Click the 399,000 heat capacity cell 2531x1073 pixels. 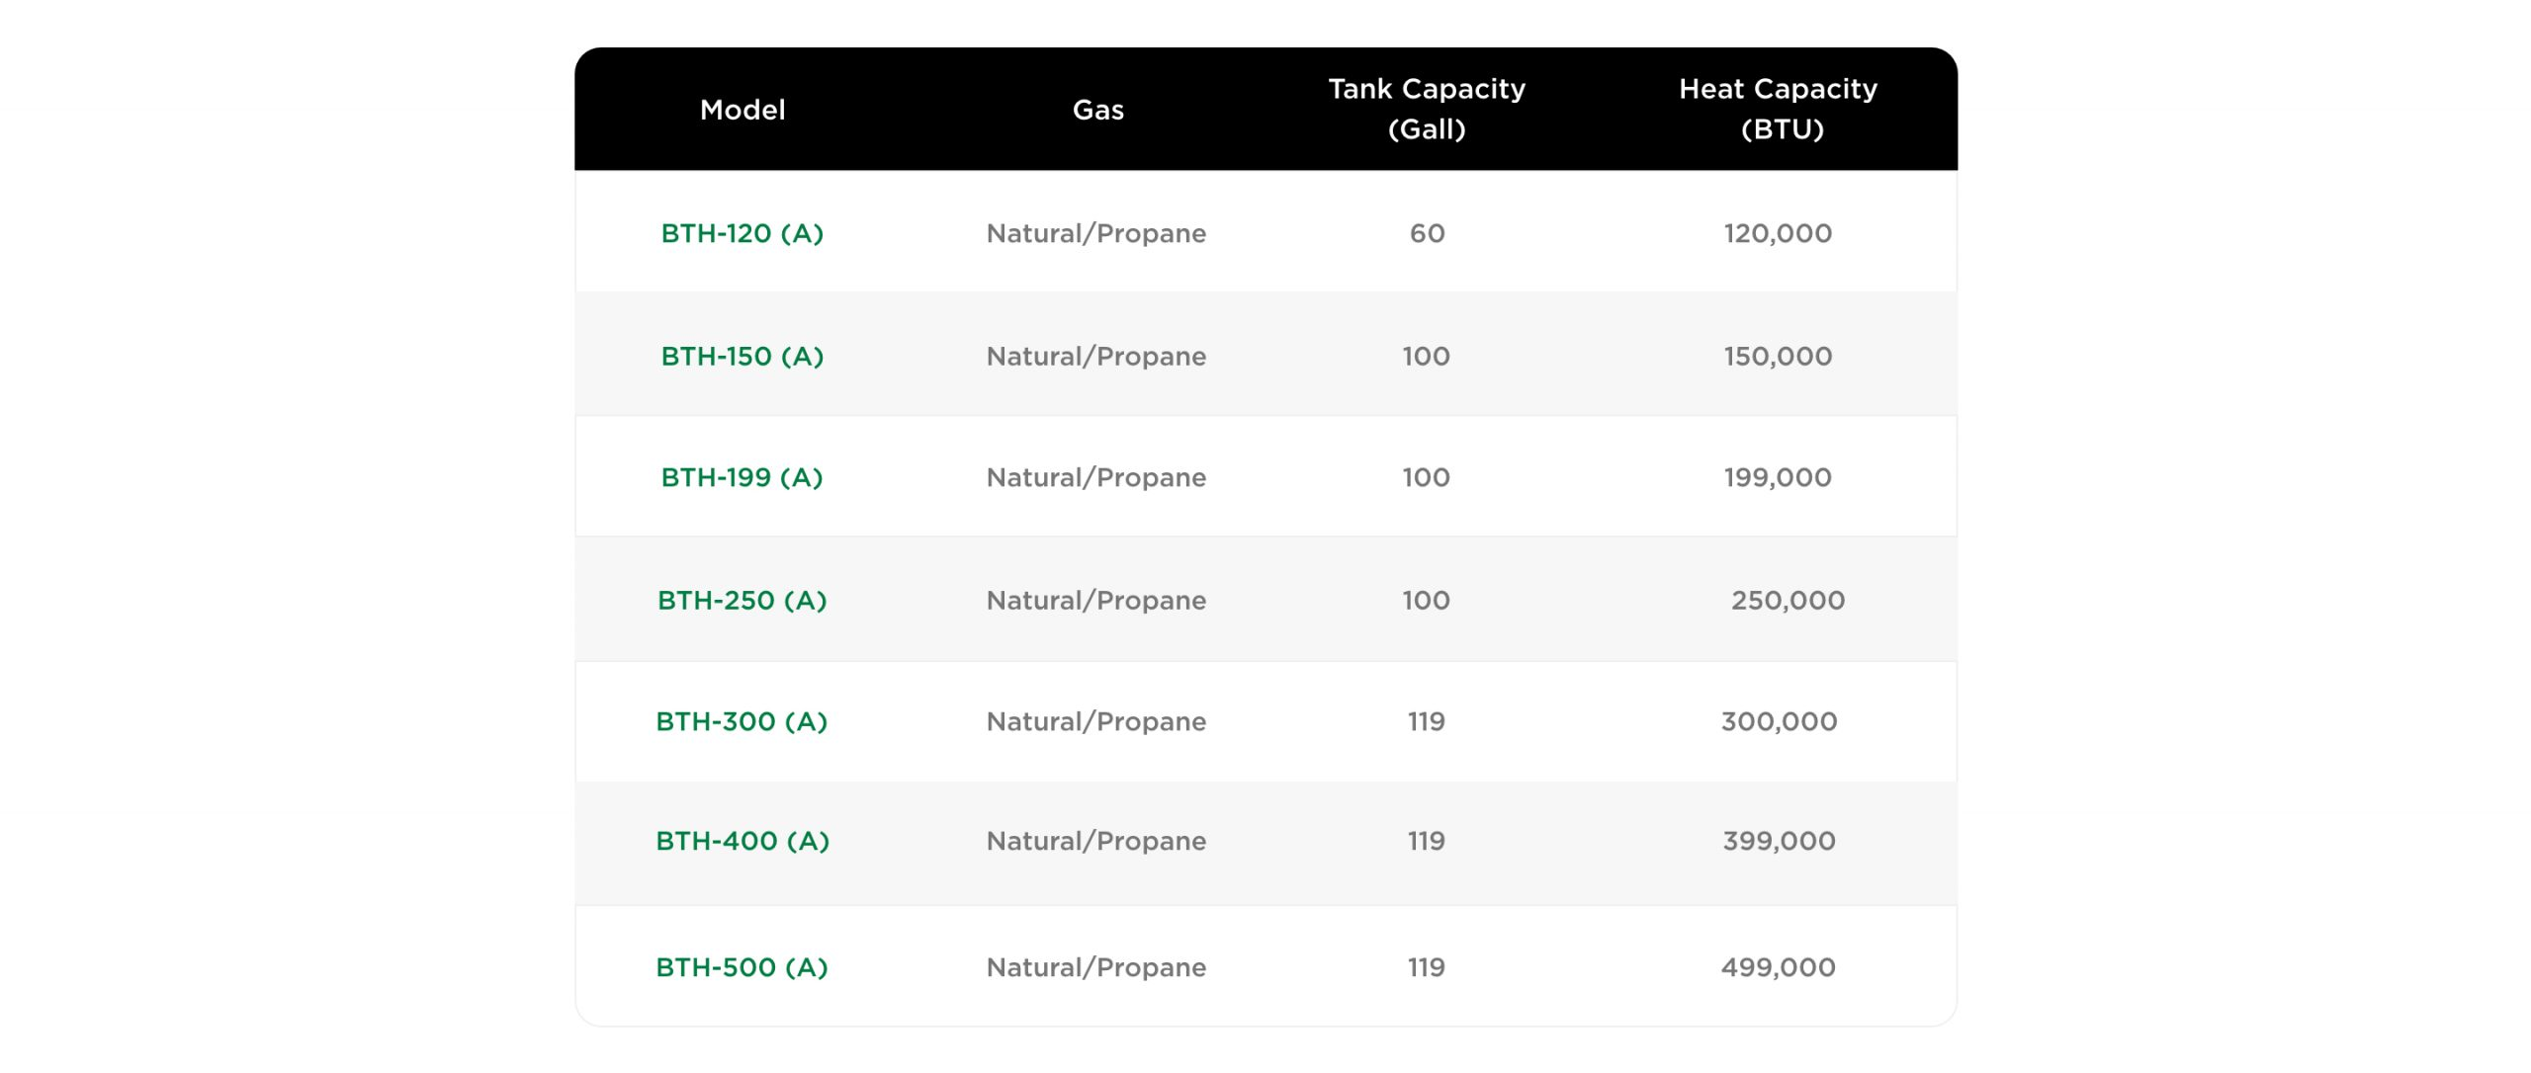(x=1778, y=841)
